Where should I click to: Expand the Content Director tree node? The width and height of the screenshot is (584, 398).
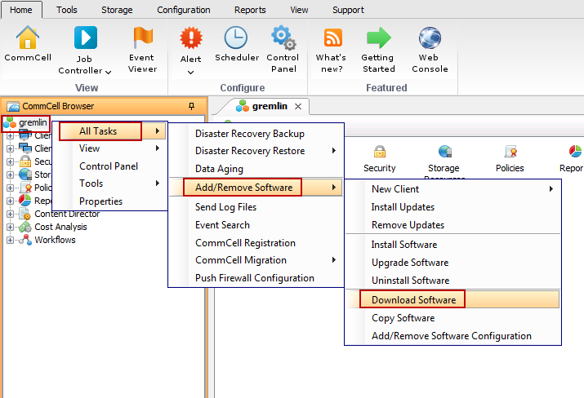[x=11, y=214]
